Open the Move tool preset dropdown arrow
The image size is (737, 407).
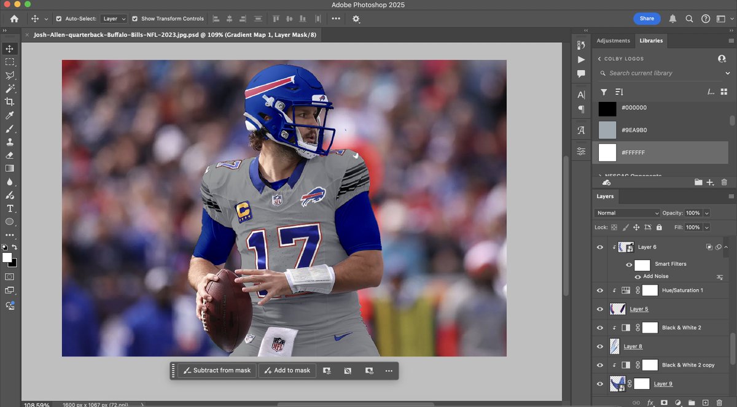[46, 19]
